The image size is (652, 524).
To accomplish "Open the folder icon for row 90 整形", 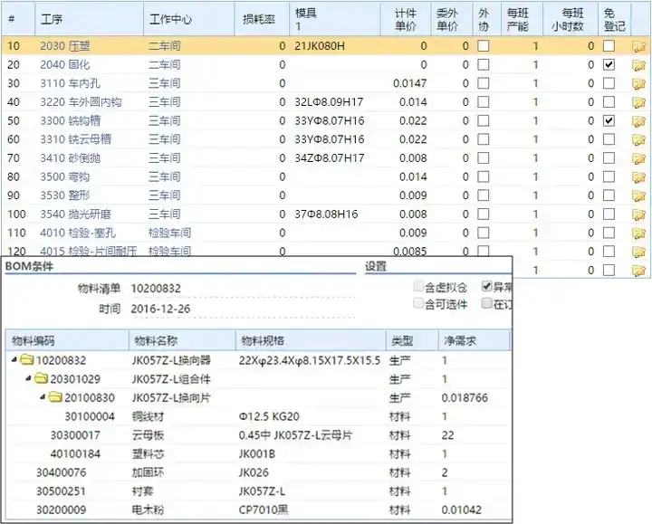I will pyautogui.click(x=638, y=195).
